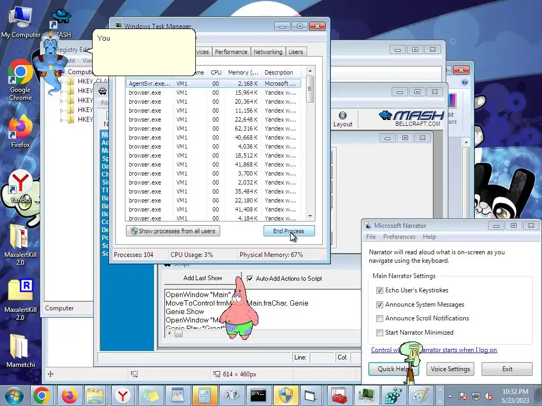Open the red toolbox taskbar icon
This screenshot has height=406, width=542.
[x=339, y=395]
